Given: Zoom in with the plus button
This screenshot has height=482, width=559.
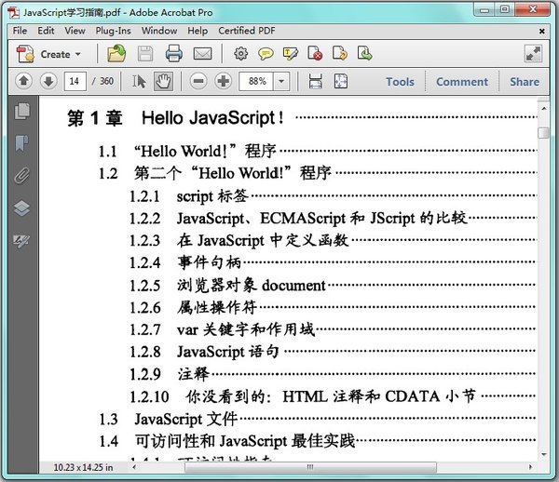Looking at the screenshot, I should tap(224, 81).
